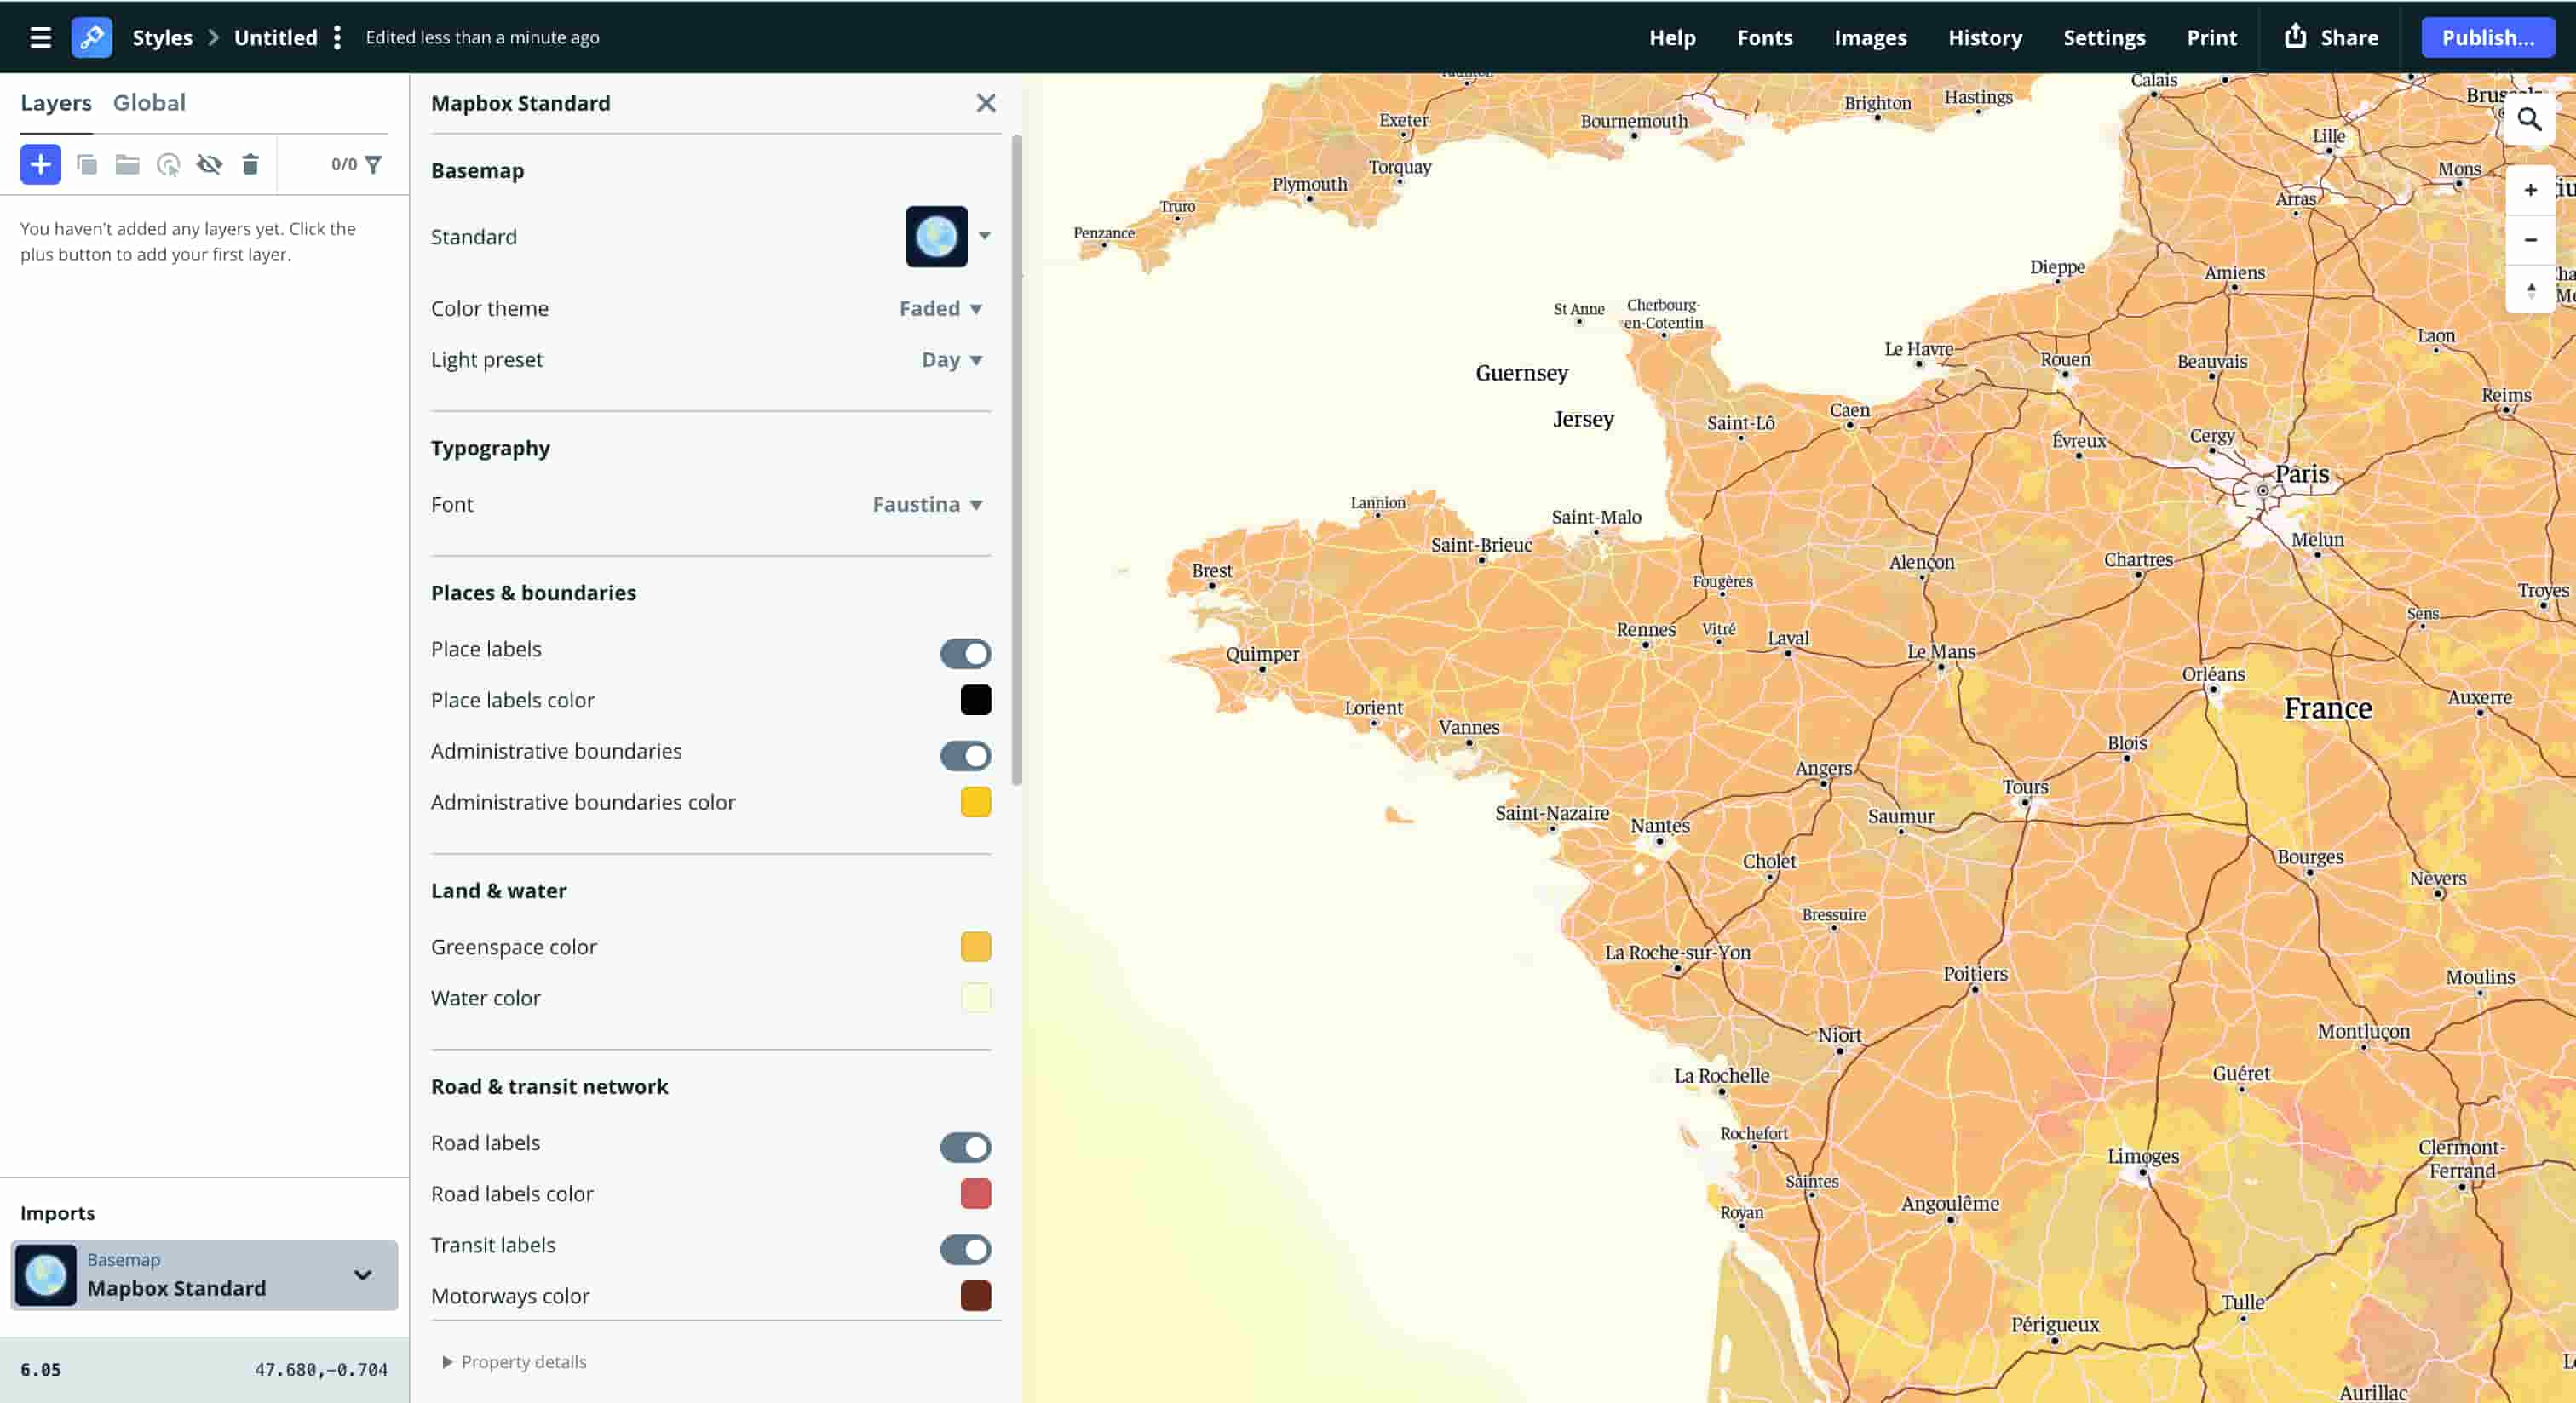Image resolution: width=2576 pixels, height=1403 pixels.
Task: Disable Administrative boundaries
Action: (x=964, y=755)
